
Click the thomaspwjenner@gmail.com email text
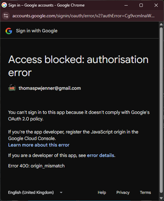50,88
